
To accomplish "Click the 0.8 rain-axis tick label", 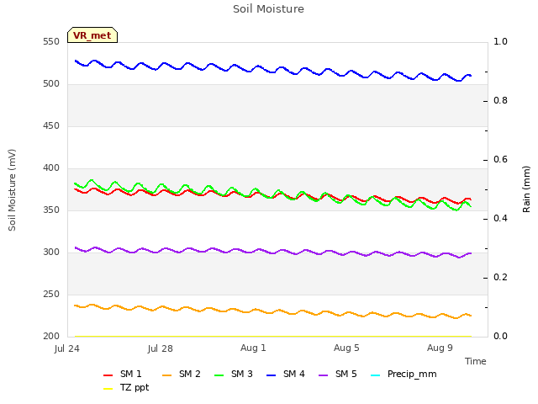I will (500, 101).
